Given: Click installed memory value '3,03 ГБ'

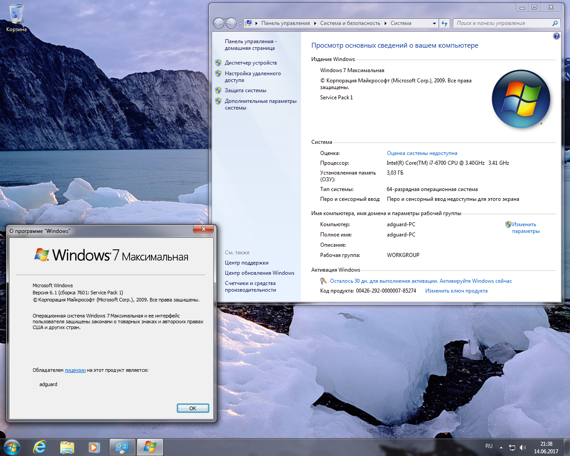Looking at the screenshot, I should pos(395,173).
